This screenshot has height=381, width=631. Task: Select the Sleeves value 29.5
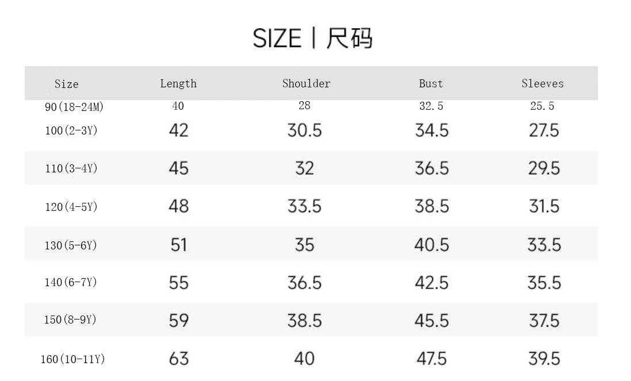[x=544, y=168]
